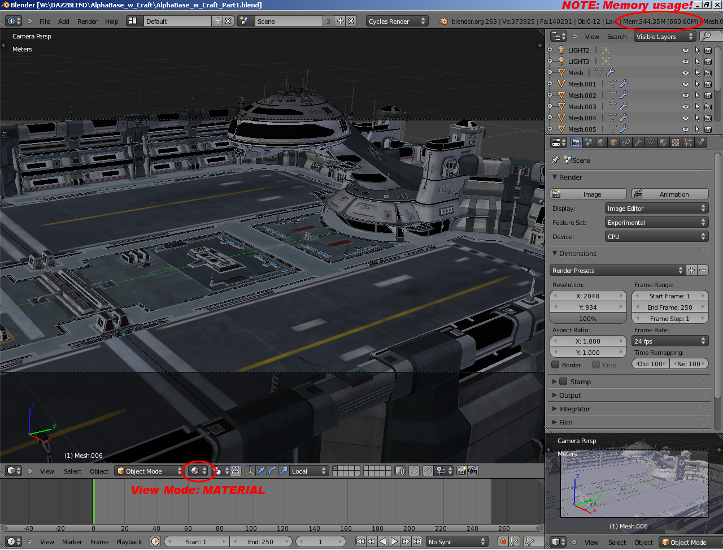
Task: Toggle the Stamp panel checkbox
Action: point(563,381)
